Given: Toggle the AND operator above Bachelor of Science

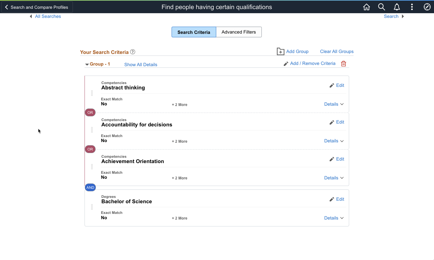Looking at the screenshot, I should 90,188.
